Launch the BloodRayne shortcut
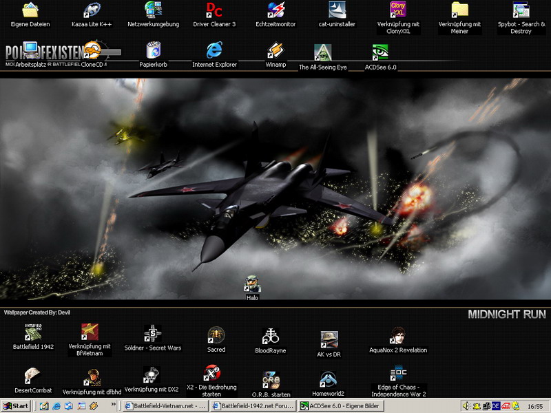This screenshot has height=413, width=551. [x=270, y=336]
